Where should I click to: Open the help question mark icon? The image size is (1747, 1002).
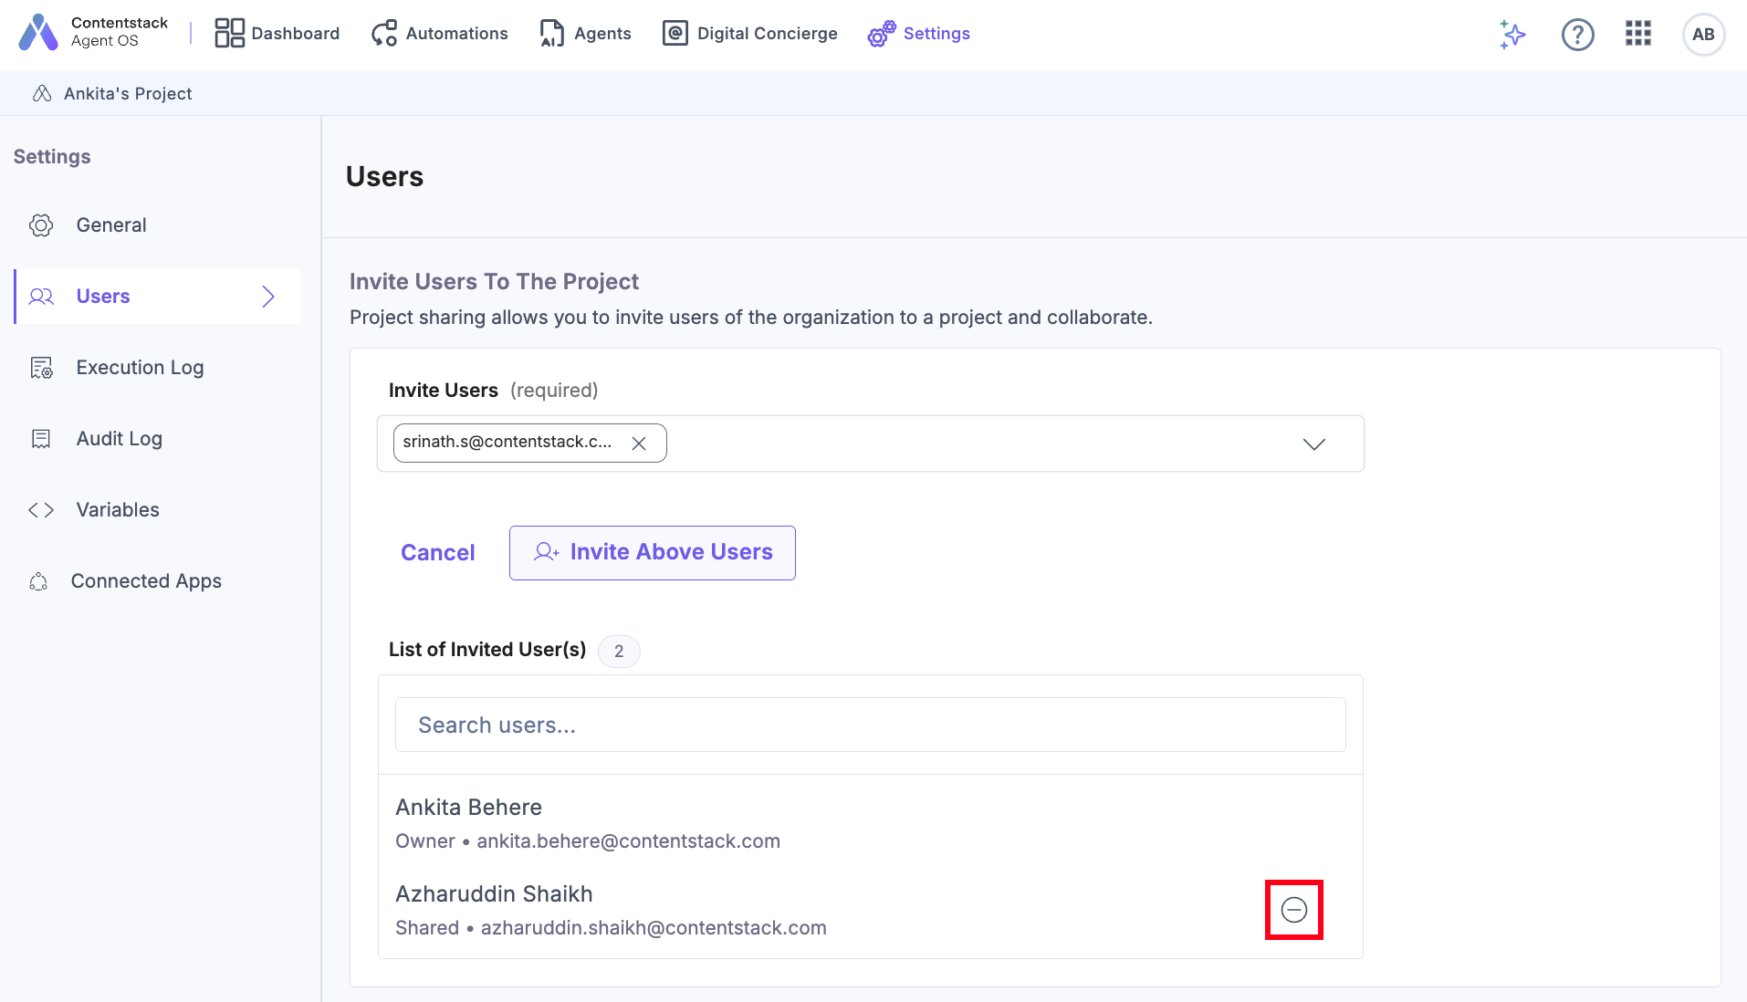tap(1578, 34)
